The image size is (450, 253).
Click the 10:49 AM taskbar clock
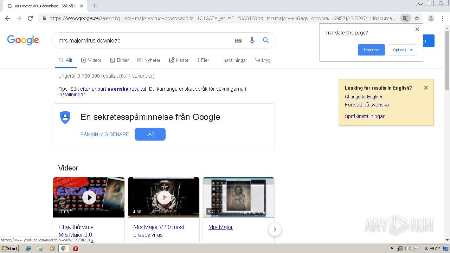tap(432, 248)
